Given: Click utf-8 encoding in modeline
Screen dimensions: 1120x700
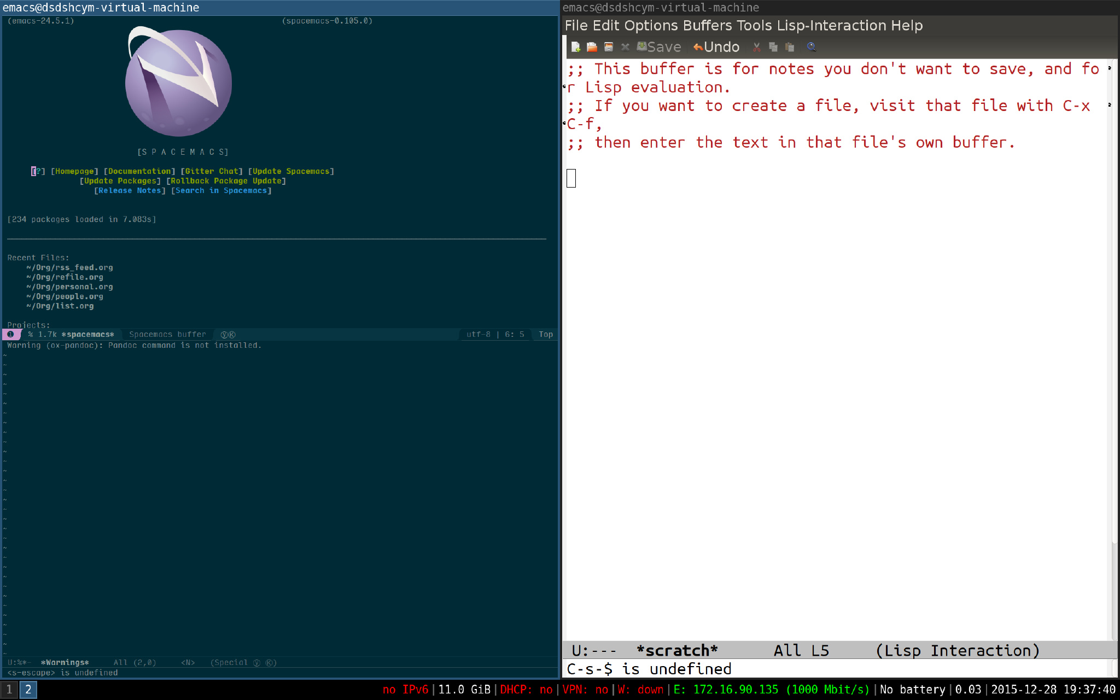Looking at the screenshot, I should coord(478,334).
